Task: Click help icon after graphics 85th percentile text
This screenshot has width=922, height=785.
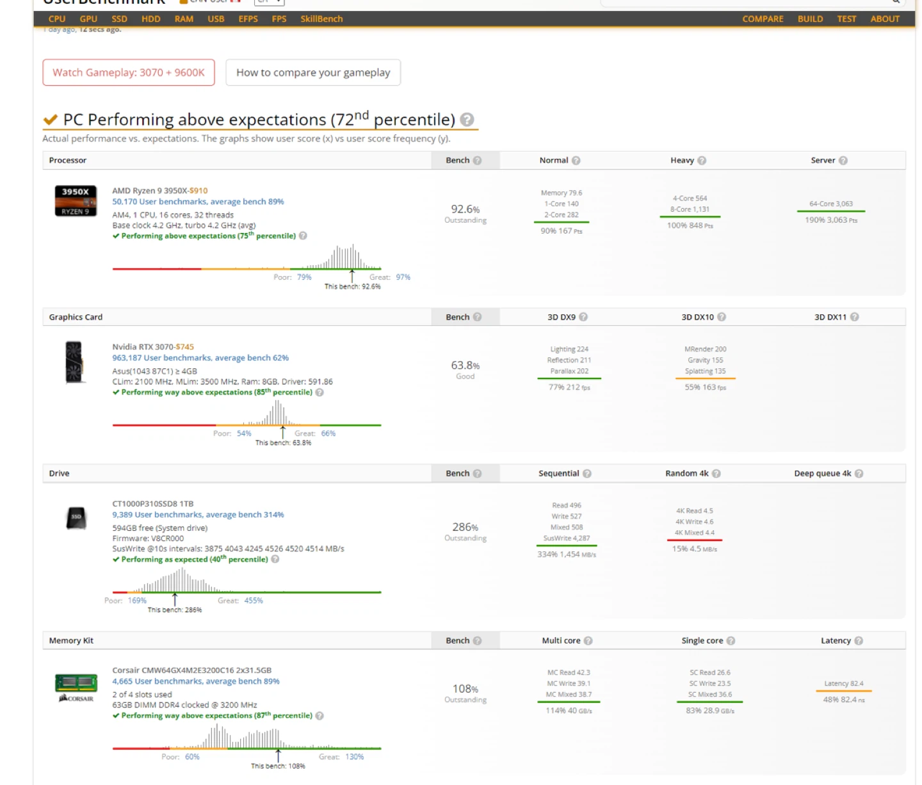Action: point(319,392)
